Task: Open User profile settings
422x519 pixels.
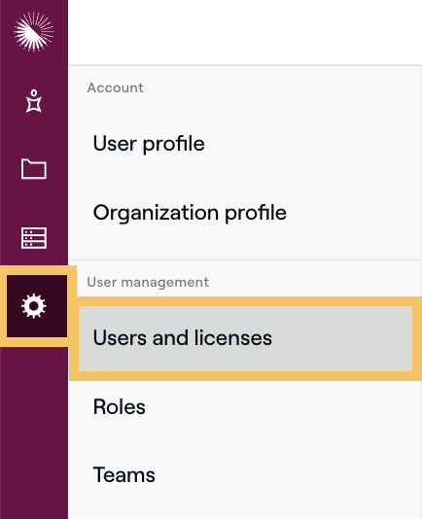Action: coord(149,144)
